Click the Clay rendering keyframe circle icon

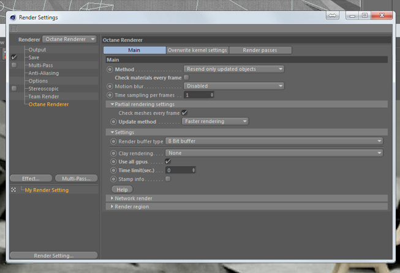tap(113, 154)
